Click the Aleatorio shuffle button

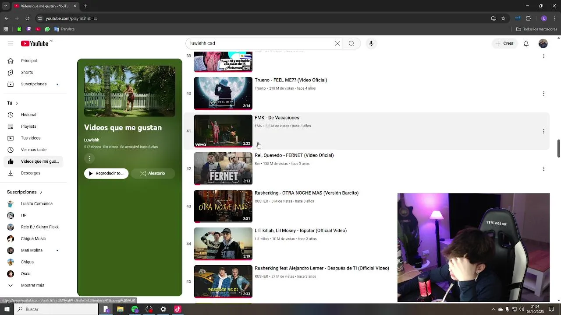(x=153, y=173)
